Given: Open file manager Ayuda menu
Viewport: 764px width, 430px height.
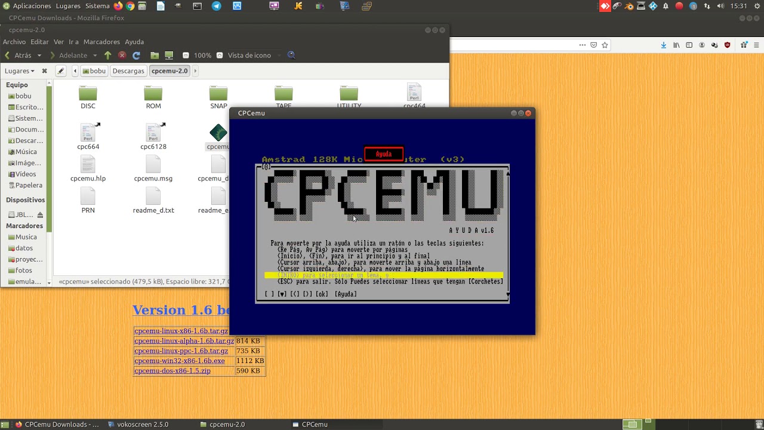Looking at the screenshot, I should pos(134,42).
